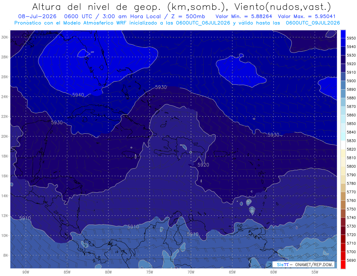This screenshot has height=276, width=357.
Task: Select the 'Z = 500mb' pressure level text
Action: click(x=189, y=16)
